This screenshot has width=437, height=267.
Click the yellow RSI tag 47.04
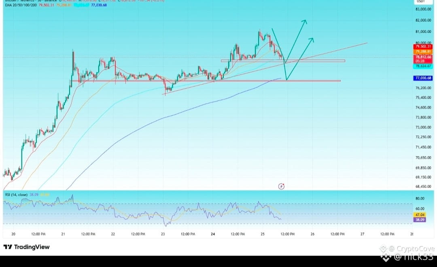coord(420,215)
